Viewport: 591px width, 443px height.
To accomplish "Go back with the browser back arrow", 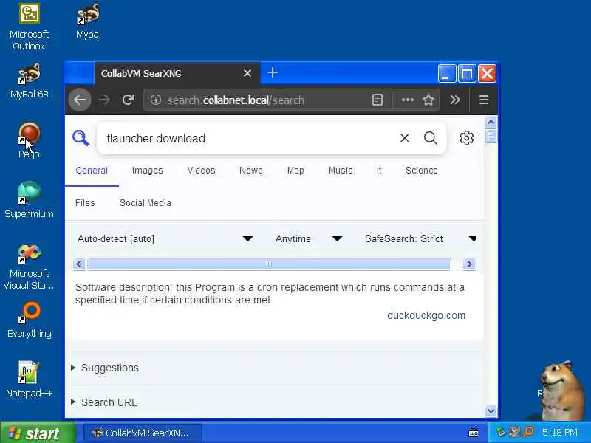I will [x=80, y=100].
